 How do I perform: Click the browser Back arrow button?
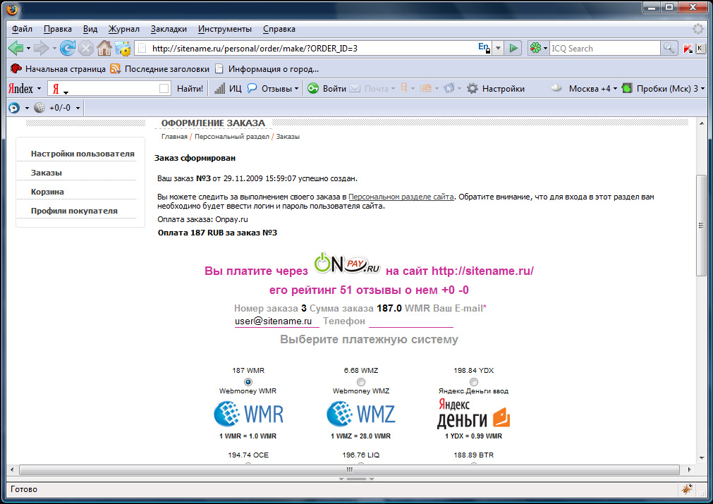[16, 48]
